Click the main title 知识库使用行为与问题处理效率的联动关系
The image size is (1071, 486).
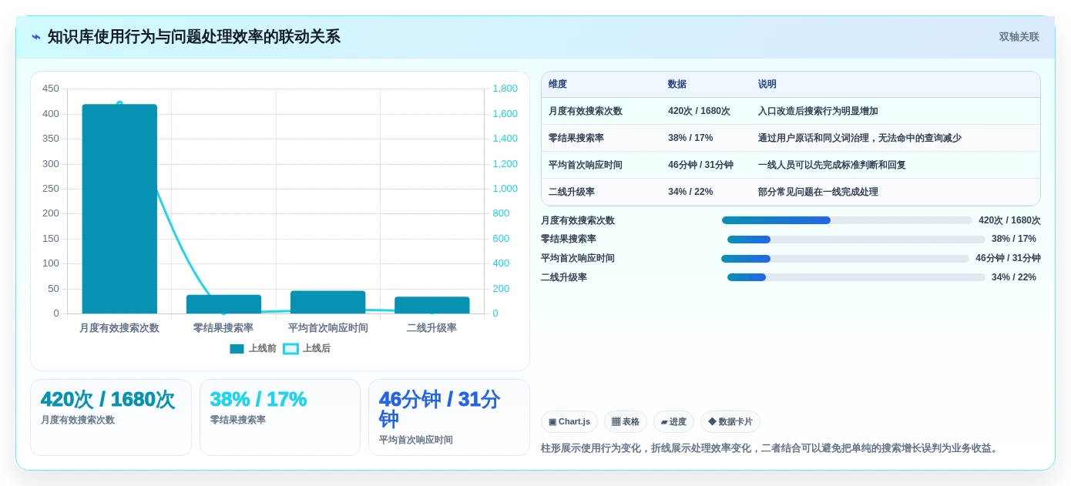point(193,37)
